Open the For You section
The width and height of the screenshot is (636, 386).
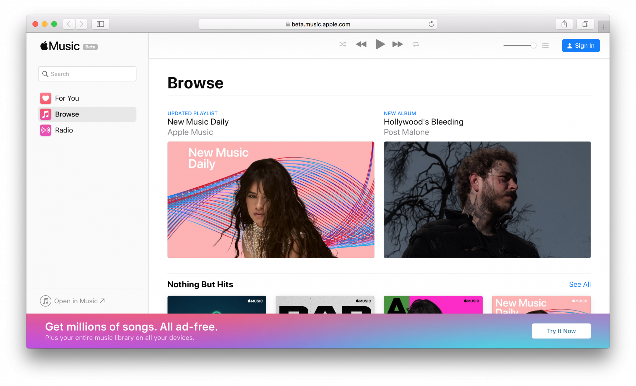point(87,98)
